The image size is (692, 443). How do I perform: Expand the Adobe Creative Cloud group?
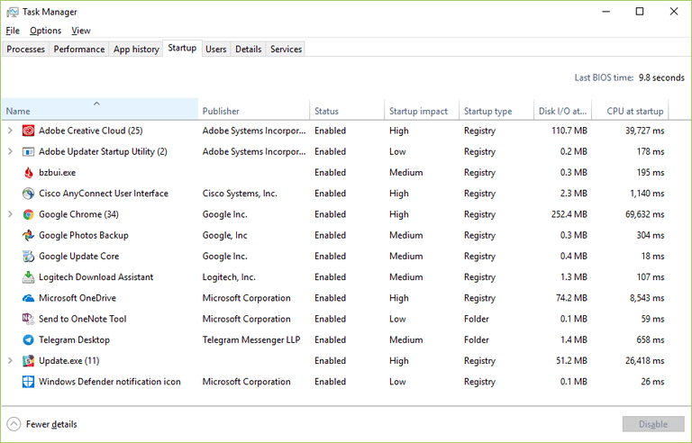click(10, 131)
